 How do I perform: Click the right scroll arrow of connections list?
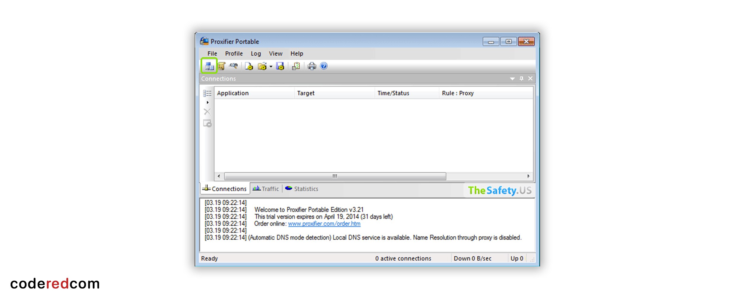tap(528, 176)
